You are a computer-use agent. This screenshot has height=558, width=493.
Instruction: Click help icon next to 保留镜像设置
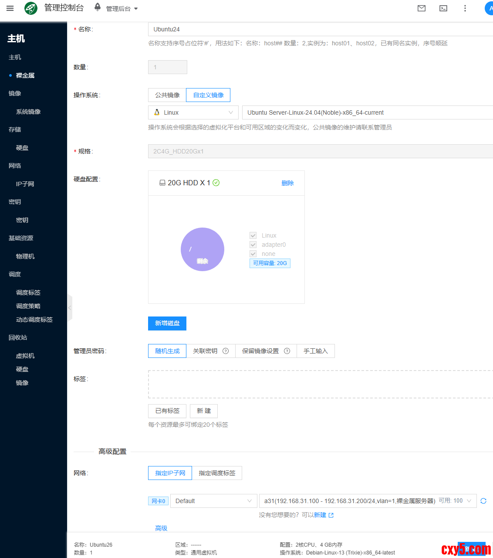tap(287, 351)
